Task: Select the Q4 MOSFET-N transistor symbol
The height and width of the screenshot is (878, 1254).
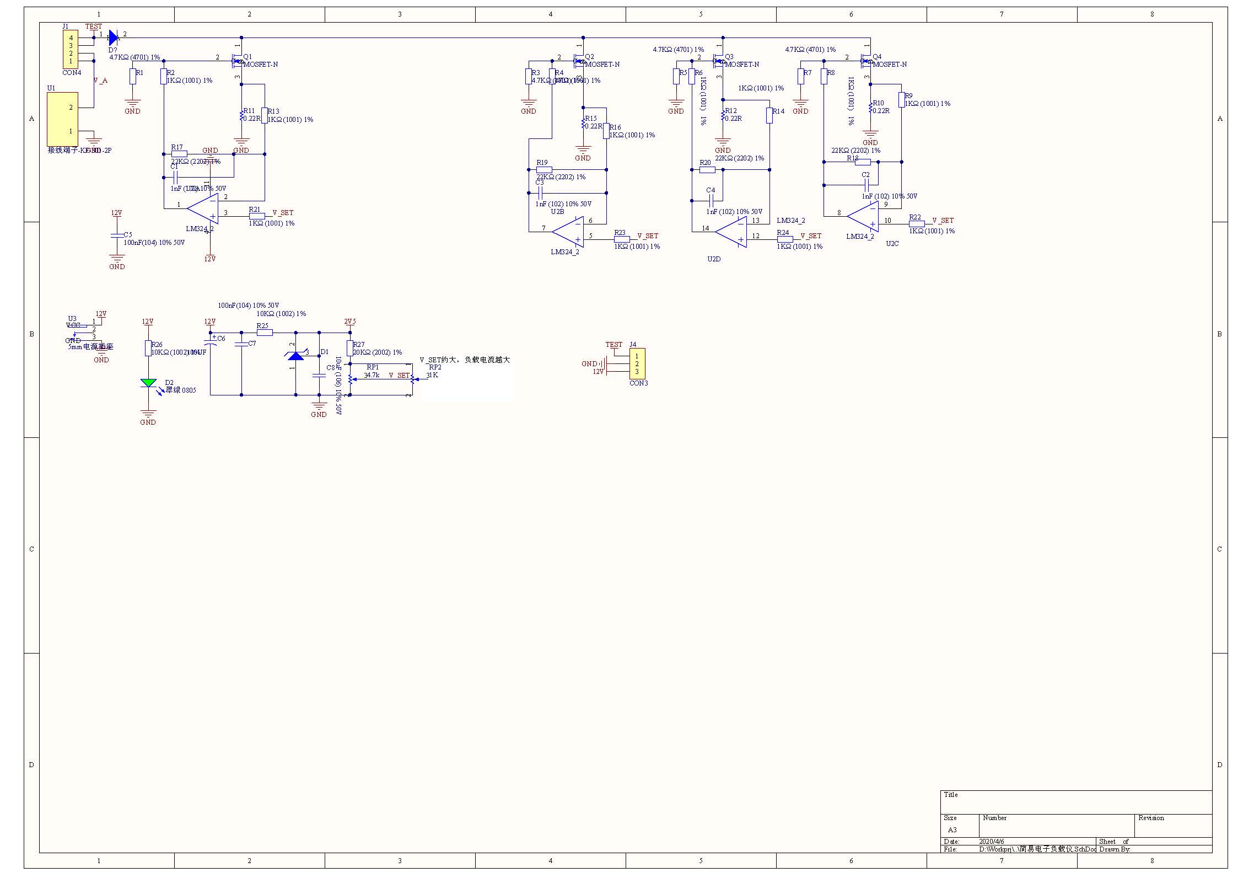Action: [x=867, y=61]
